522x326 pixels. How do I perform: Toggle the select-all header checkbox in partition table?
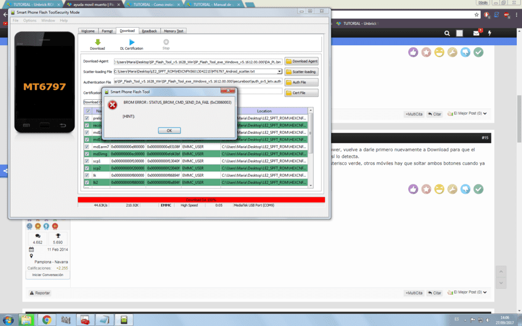point(88,111)
